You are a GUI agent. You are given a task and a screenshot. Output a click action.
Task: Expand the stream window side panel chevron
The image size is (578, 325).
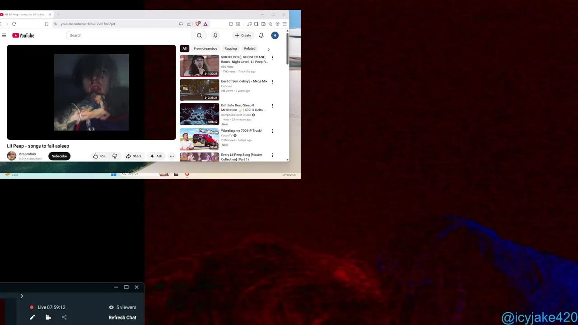22,296
